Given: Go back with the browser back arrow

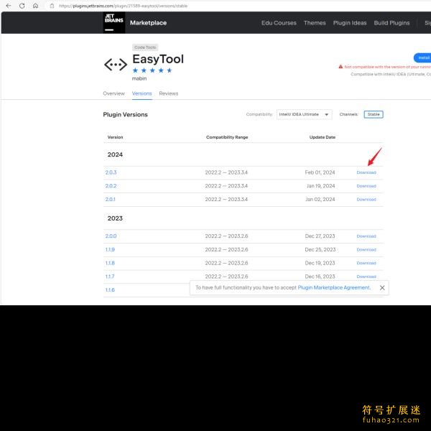Looking at the screenshot, I should coord(9,6).
